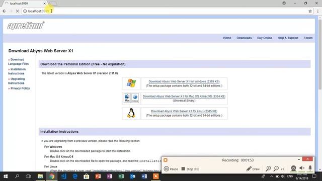Open PowerPoint from taskbar

point(98,176)
